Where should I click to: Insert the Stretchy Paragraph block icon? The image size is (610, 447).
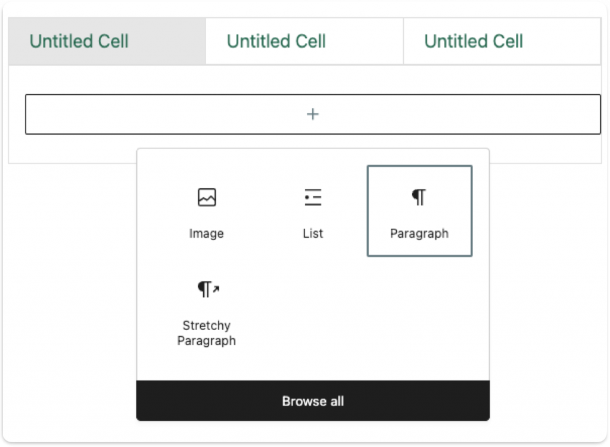click(208, 289)
